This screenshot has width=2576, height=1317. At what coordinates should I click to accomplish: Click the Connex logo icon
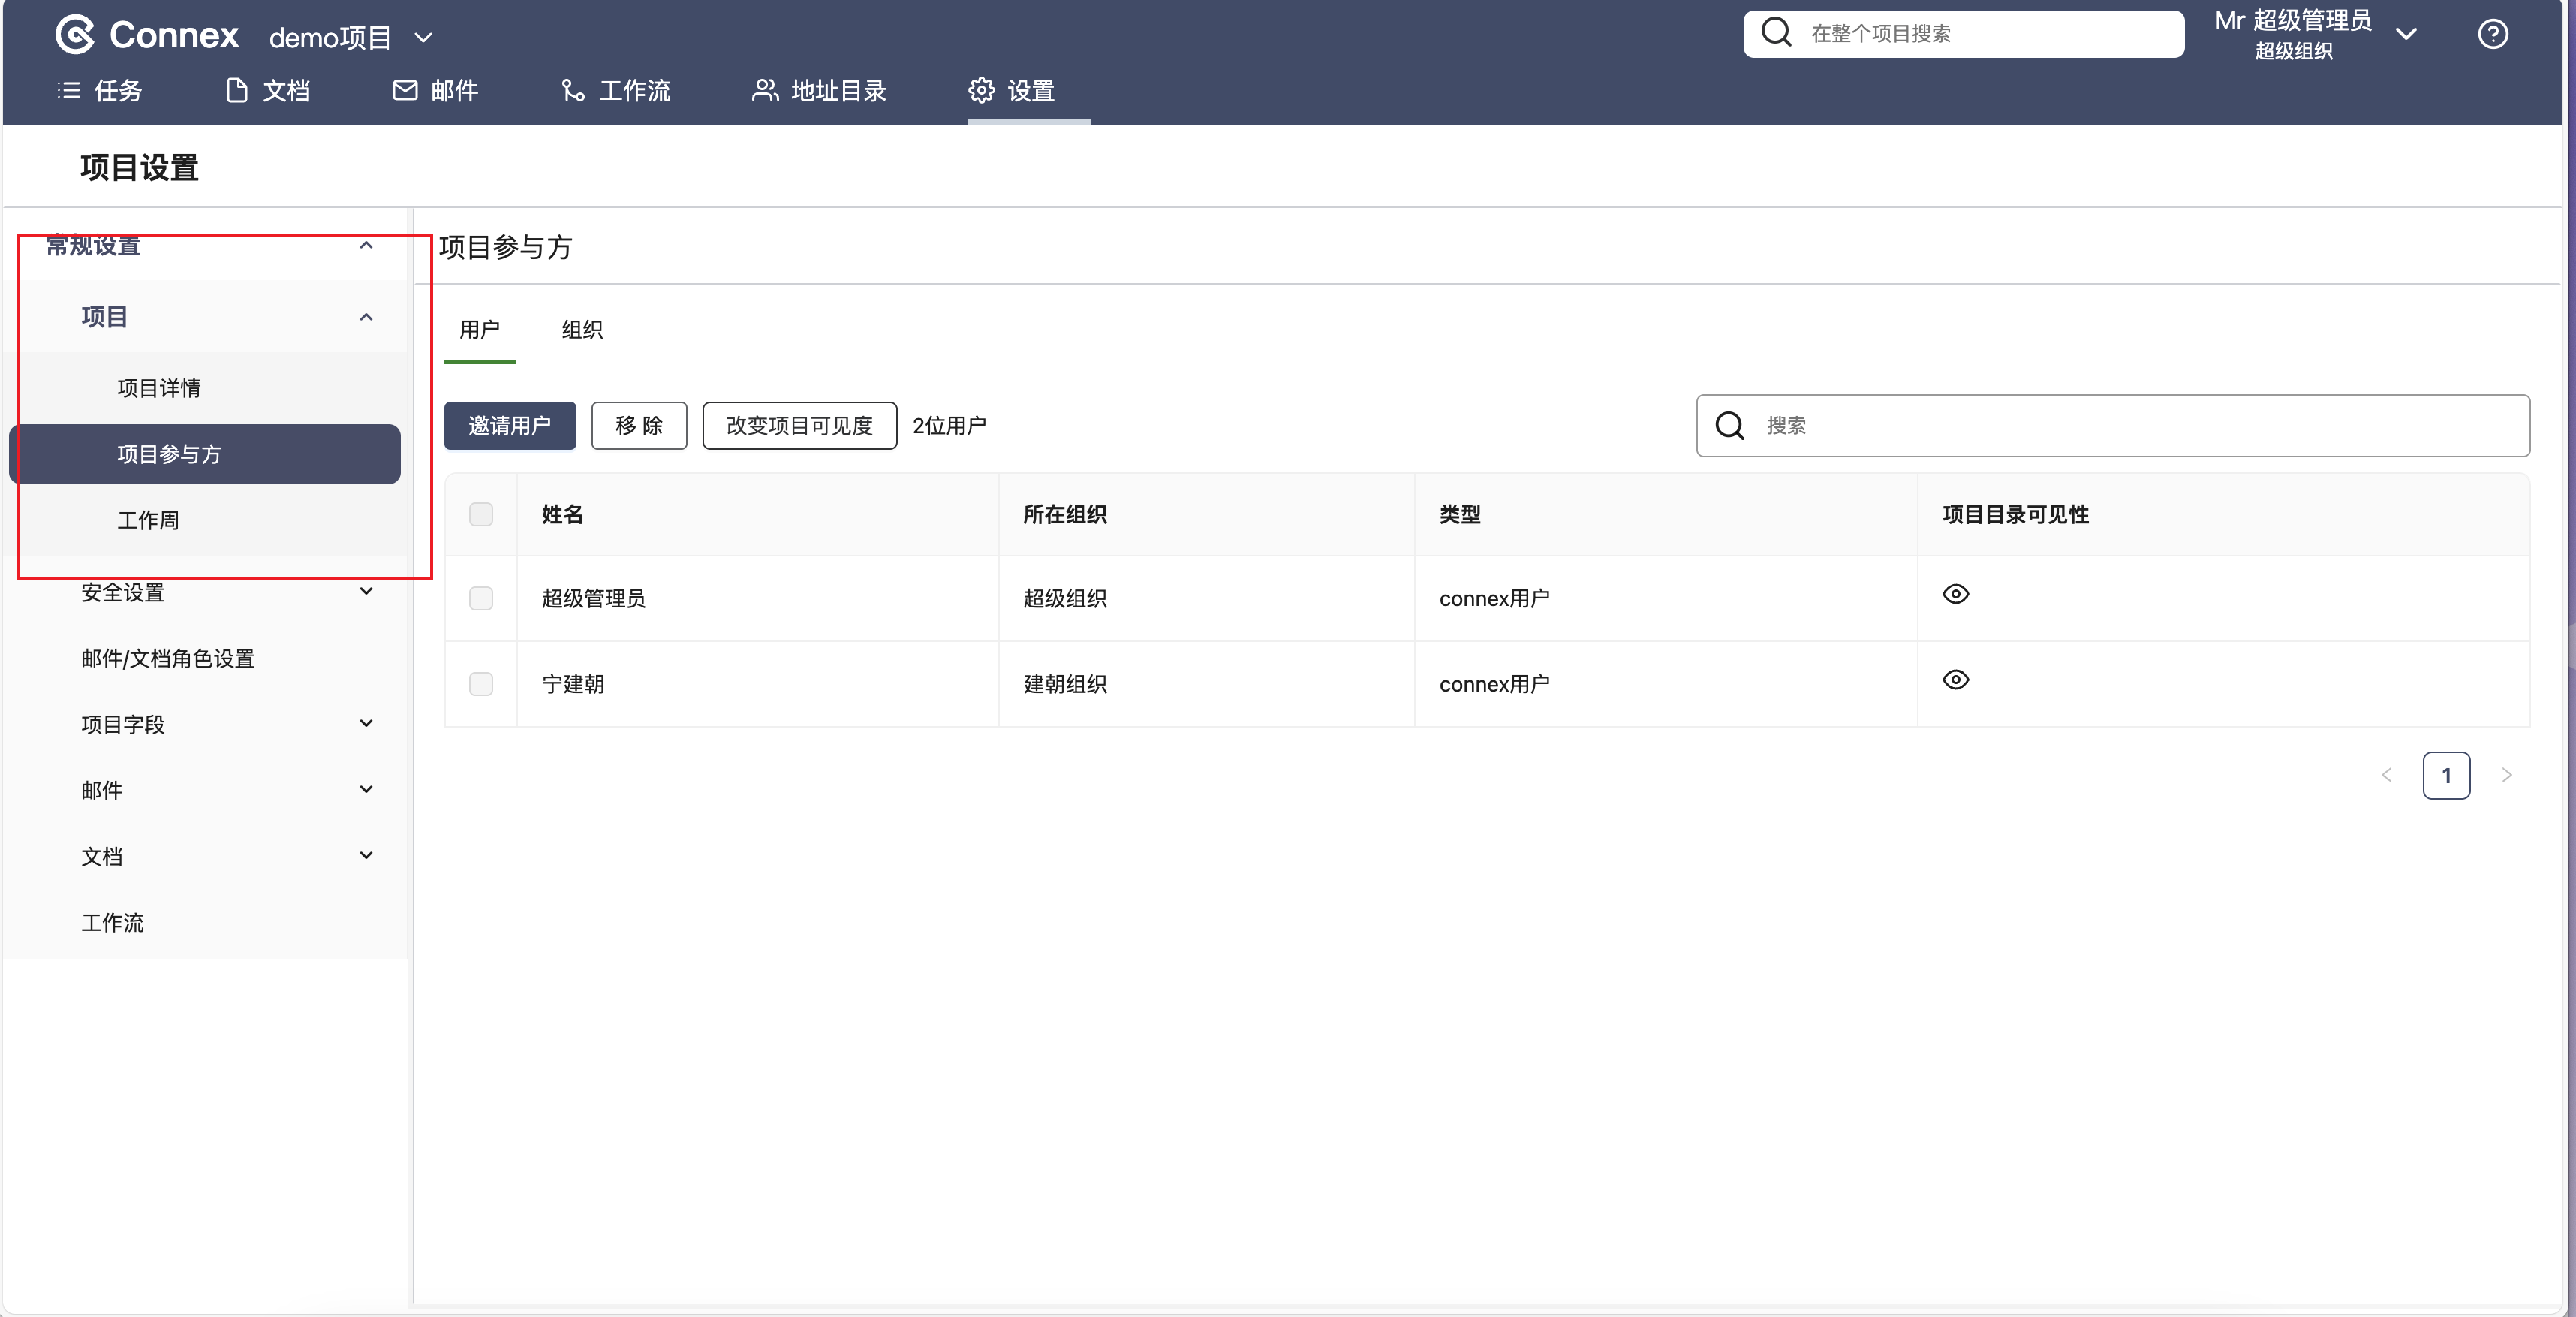(x=75, y=35)
